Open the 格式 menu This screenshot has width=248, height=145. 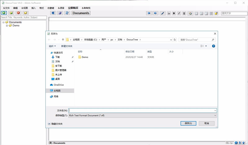click(42, 8)
